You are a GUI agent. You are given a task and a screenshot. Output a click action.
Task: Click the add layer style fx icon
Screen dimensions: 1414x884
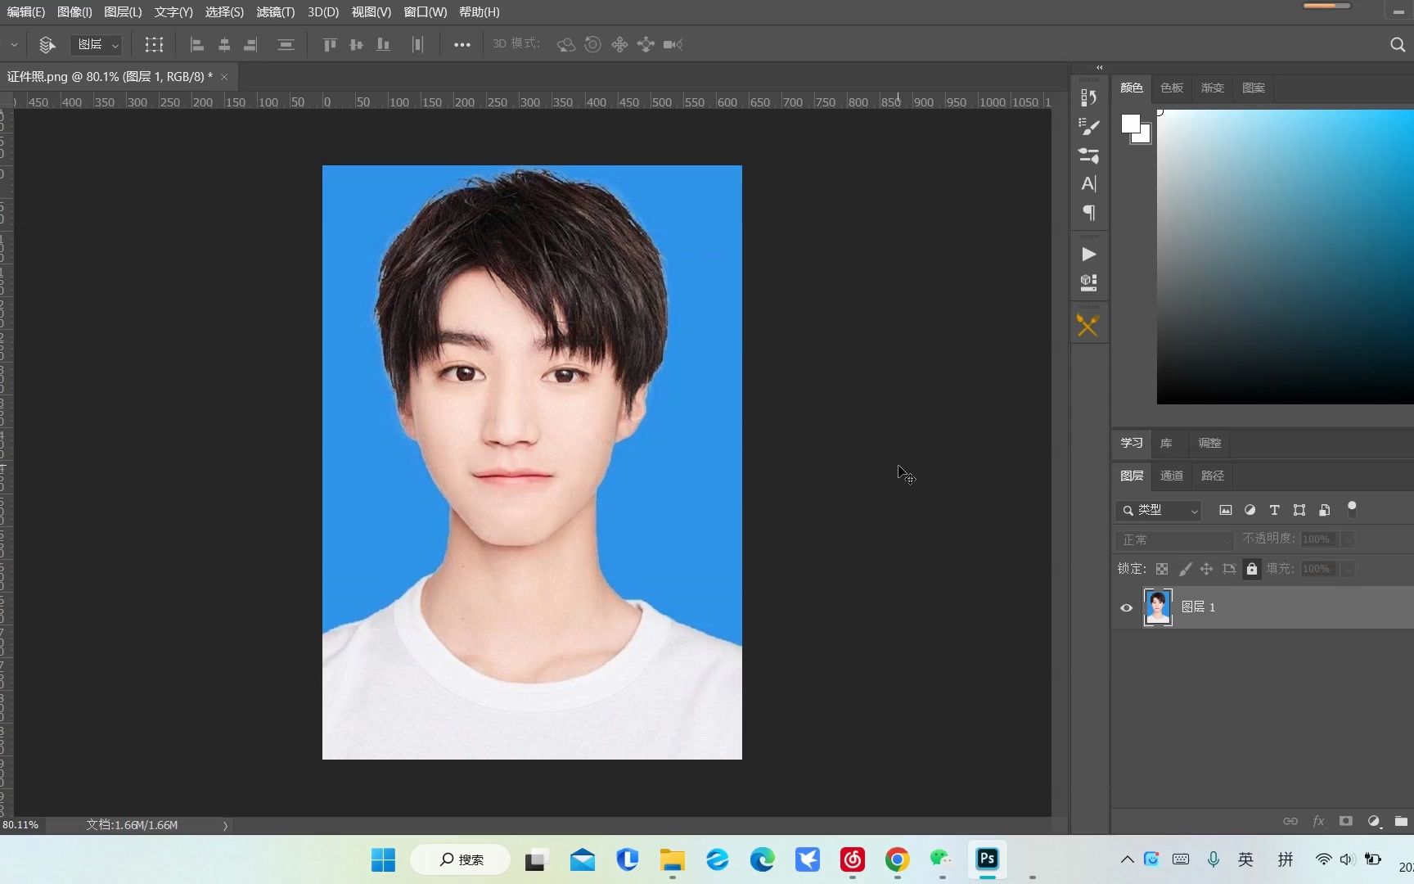coord(1318,821)
